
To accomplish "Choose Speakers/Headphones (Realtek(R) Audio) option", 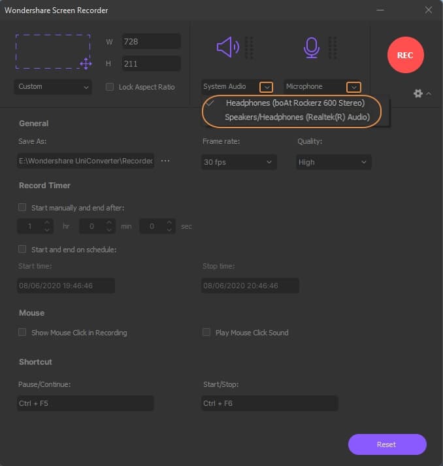I will pyautogui.click(x=297, y=117).
